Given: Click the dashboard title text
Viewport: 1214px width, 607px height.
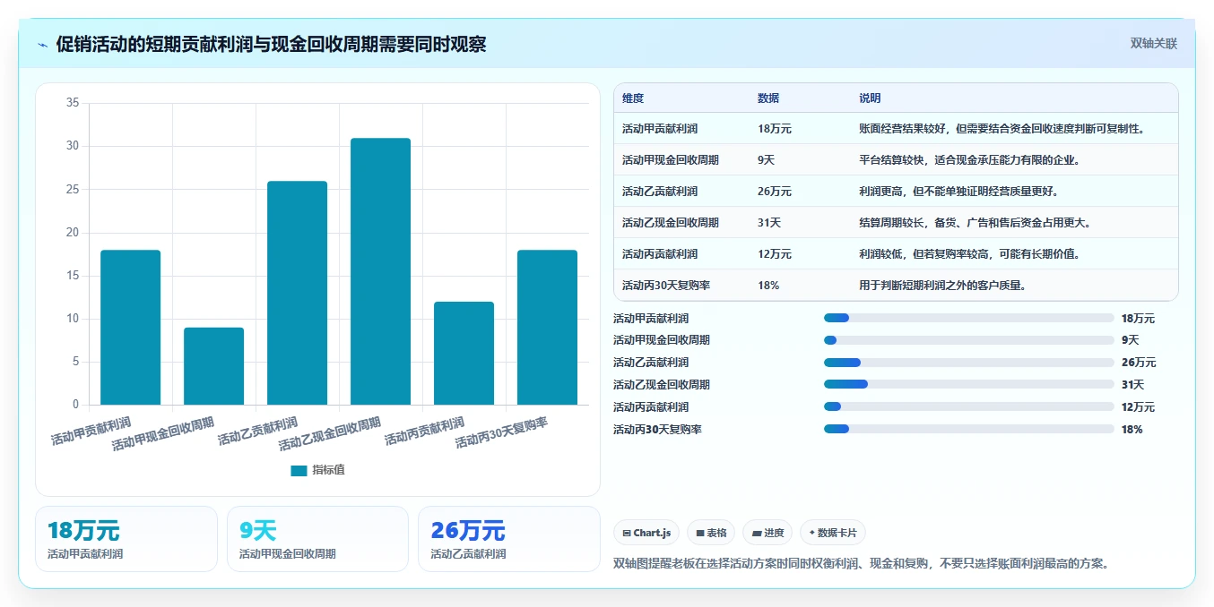Looking at the screenshot, I should point(271,44).
